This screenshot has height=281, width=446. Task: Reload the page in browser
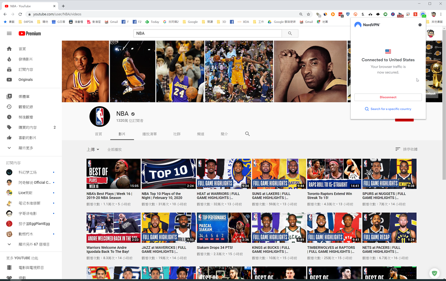click(x=20, y=14)
